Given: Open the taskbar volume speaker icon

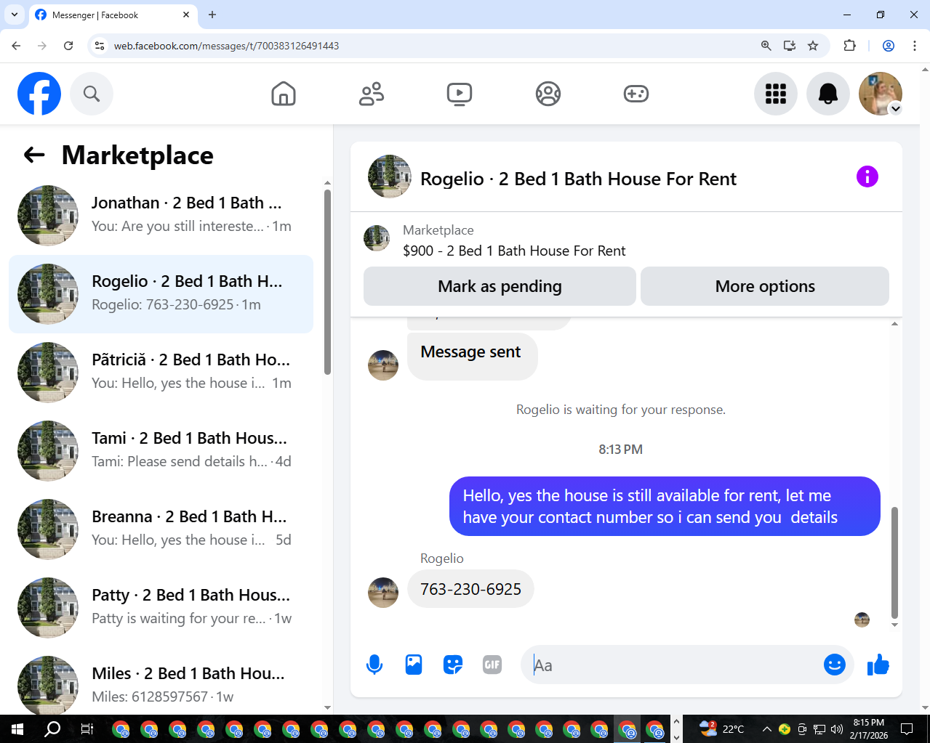Looking at the screenshot, I should click(x=837, y=729).
